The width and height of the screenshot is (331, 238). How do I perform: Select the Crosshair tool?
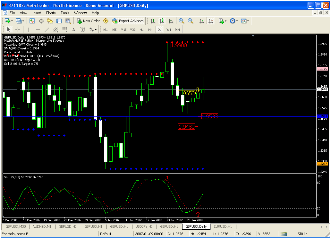coord(18,30)
